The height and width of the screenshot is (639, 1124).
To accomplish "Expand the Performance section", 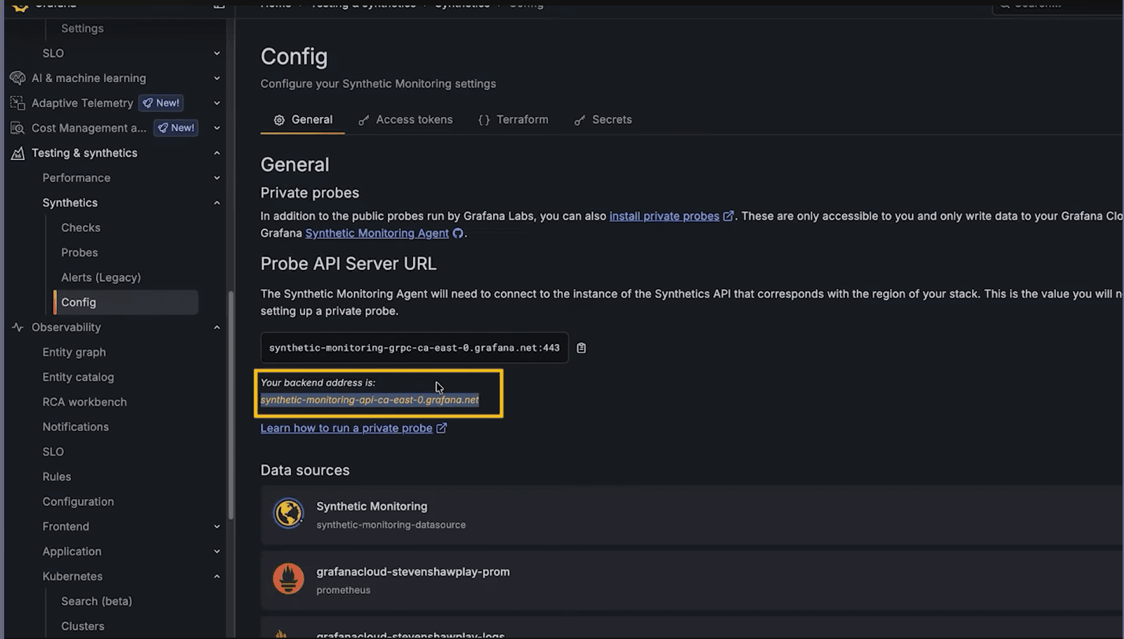I will click(x=217, y=177).
